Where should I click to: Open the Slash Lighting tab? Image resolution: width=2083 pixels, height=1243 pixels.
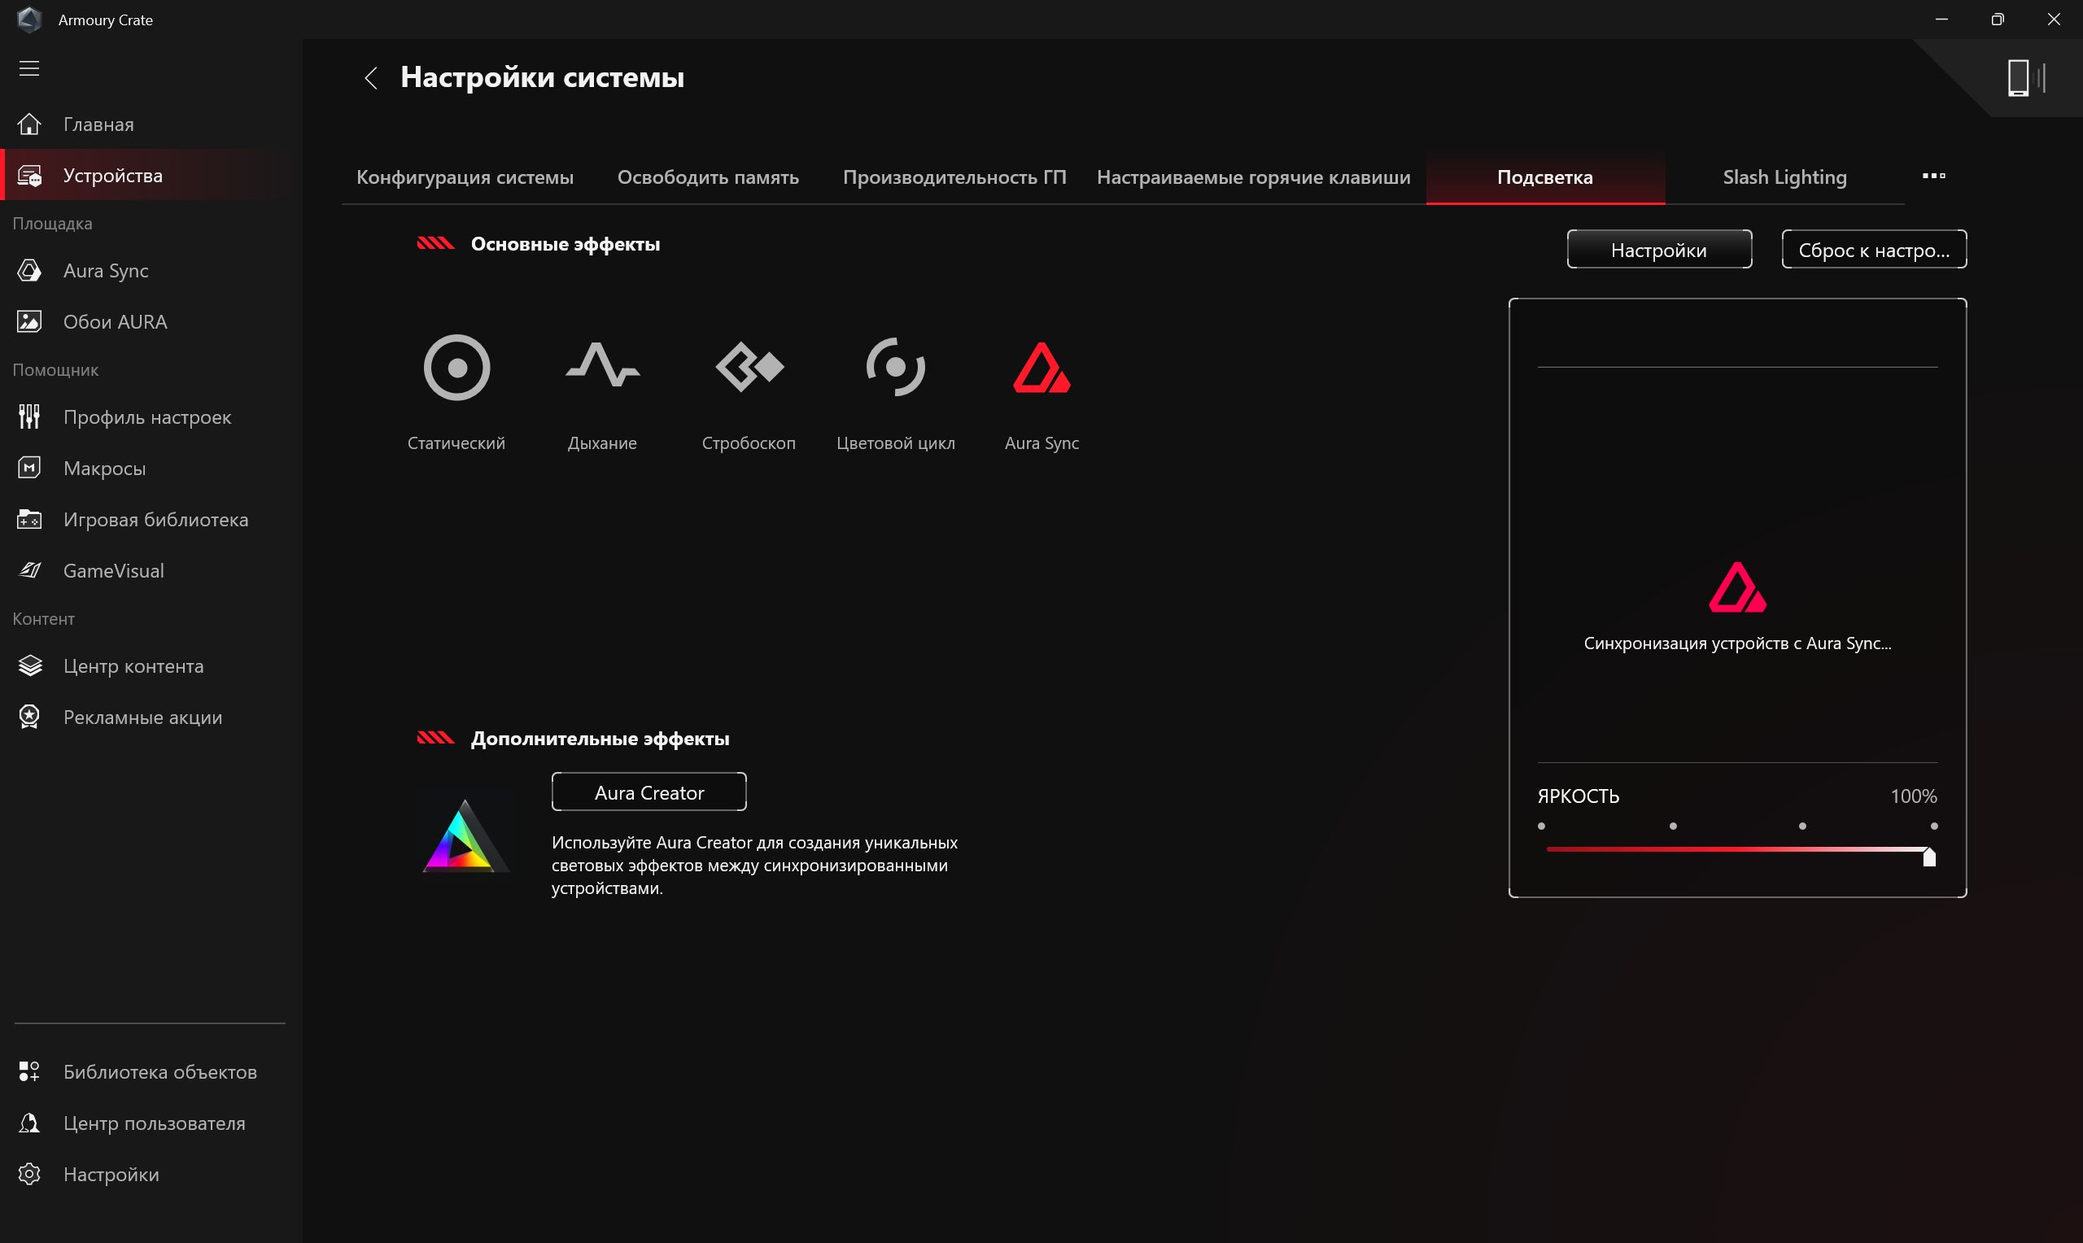click(1785, 177)
